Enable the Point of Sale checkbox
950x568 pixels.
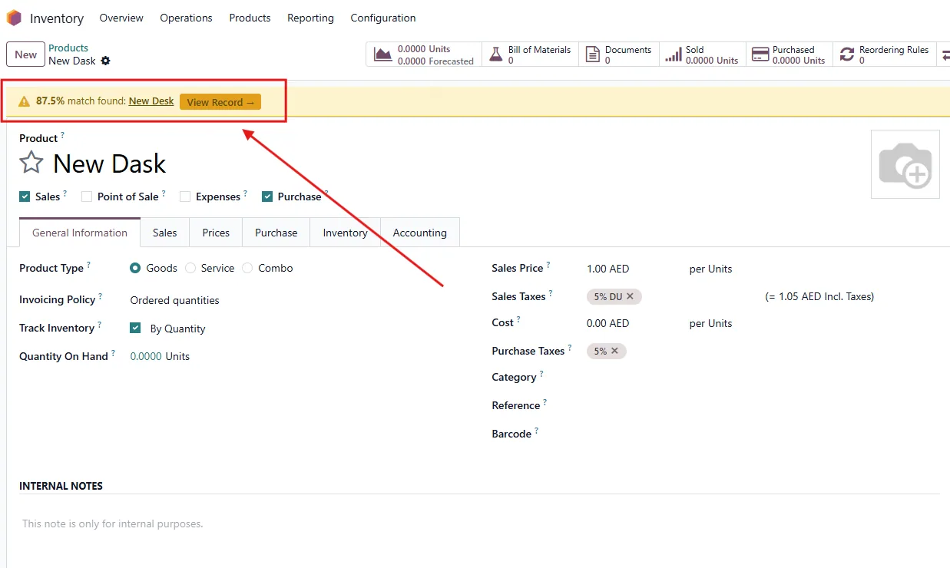[87, 196]
